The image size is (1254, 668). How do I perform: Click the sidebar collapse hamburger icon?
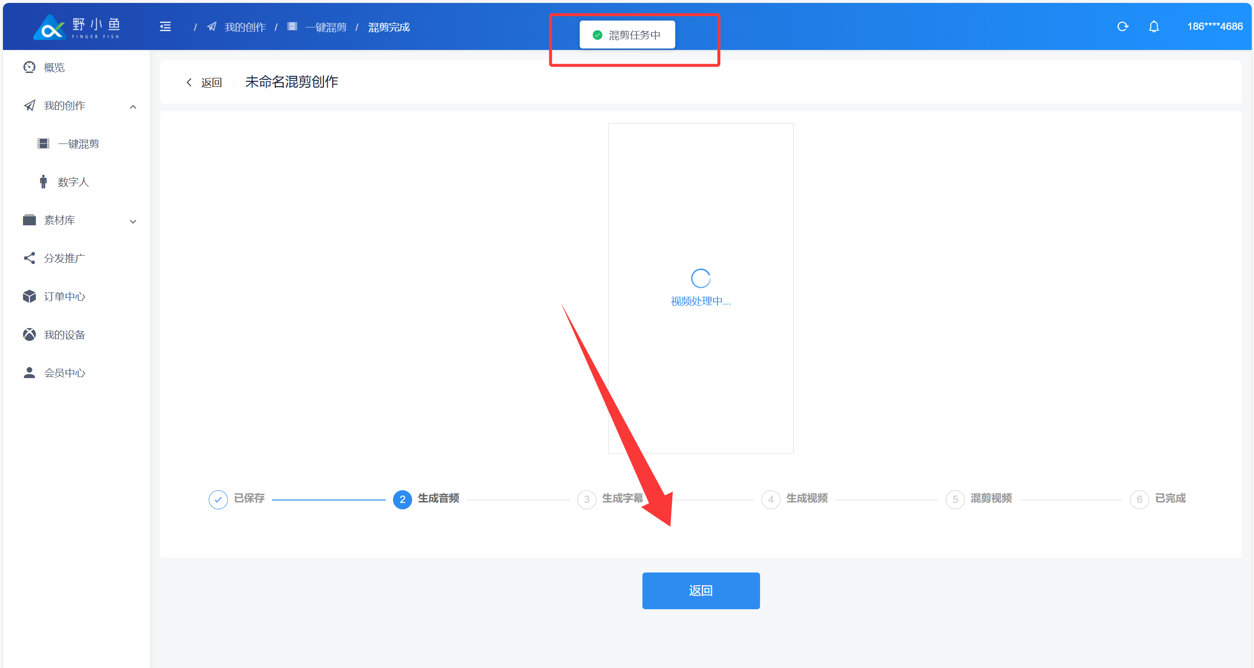[x=165, y=27]
